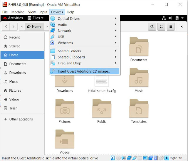Image resolution: width=188 pixels, height=161 pixels.
Task: Select Recent in the sidebar
Action: pyautogui.click(x=22, y=37)
